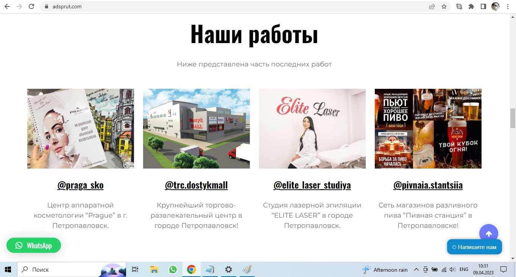View site security info via lock icon
The height and width of the screenshot is (277, 516).
47,6
